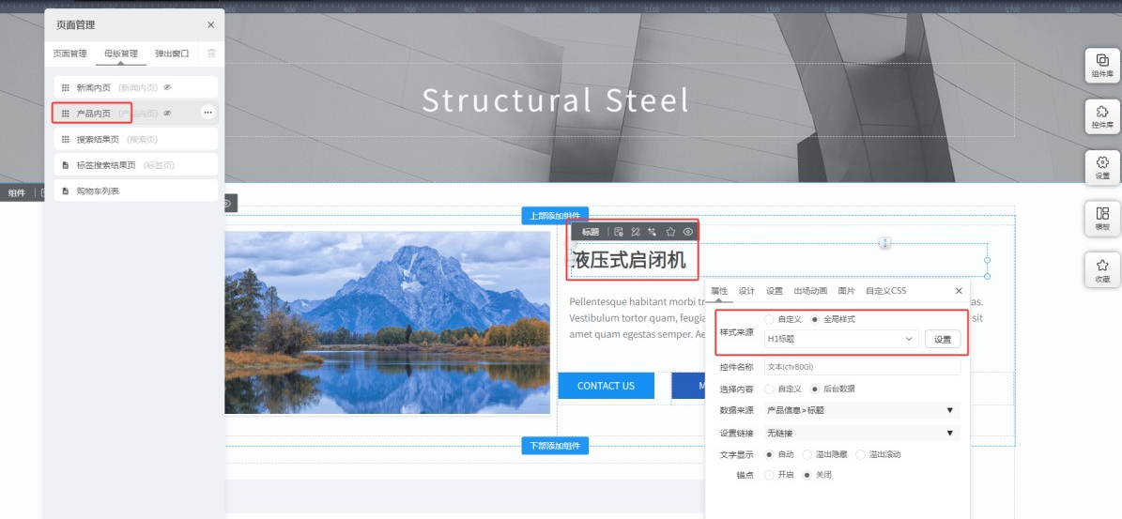Select the 产品内页 master page row

[x=135, y=113]
